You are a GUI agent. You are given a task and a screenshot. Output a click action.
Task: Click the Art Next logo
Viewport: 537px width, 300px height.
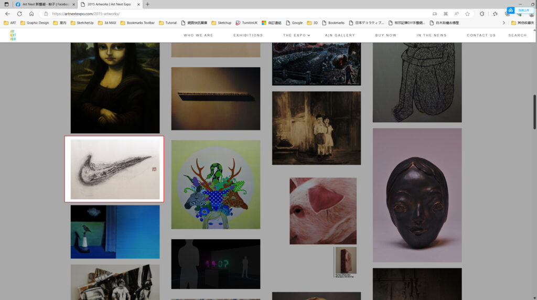tap(13, 35)
